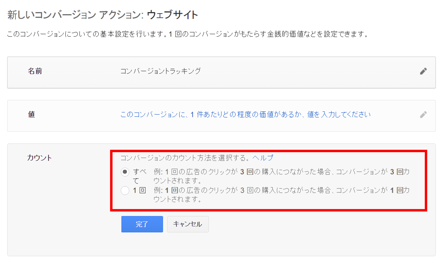Select the 1 回 radio button
Screen dimensions: 443x263
tap(125, 191)
